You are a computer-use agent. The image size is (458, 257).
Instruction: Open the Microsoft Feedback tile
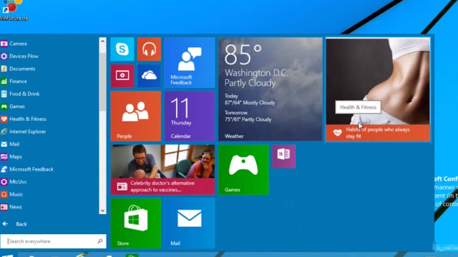click(189, 62)
